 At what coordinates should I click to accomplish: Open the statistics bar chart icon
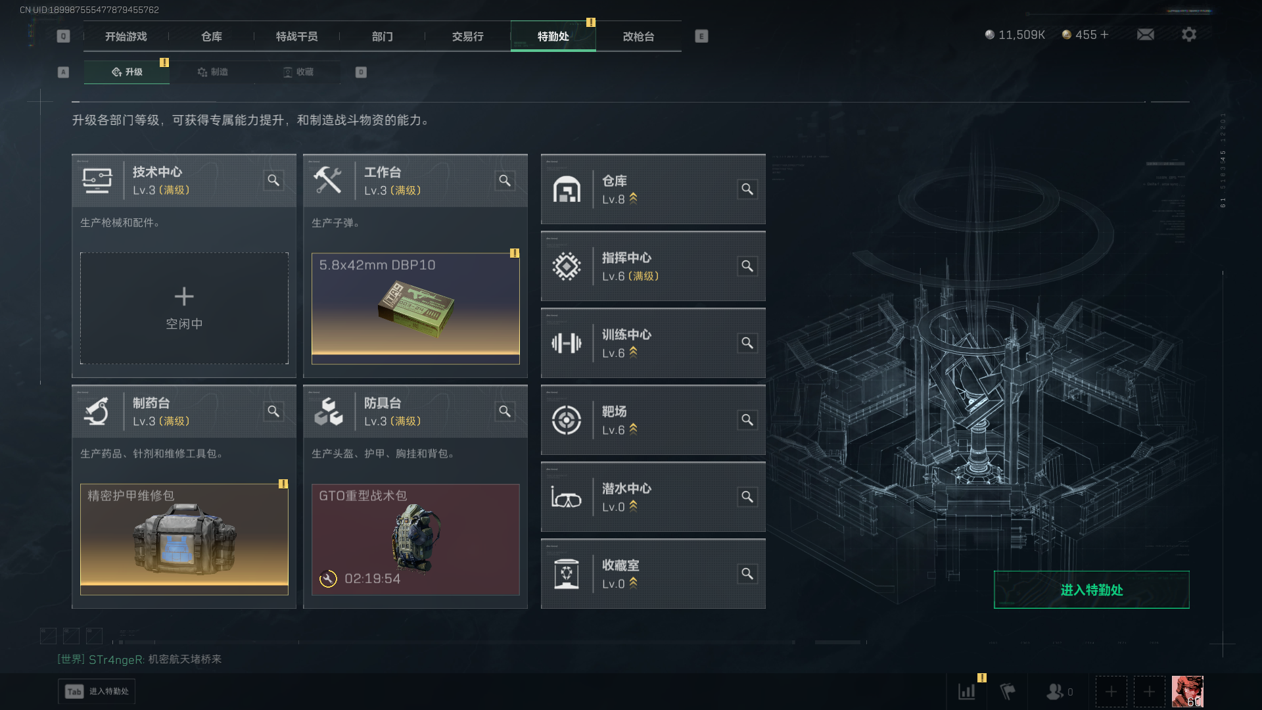[966, 692]
